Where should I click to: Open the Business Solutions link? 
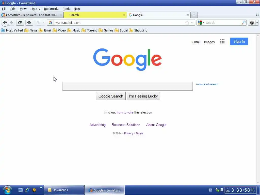[x=126, y=125]
